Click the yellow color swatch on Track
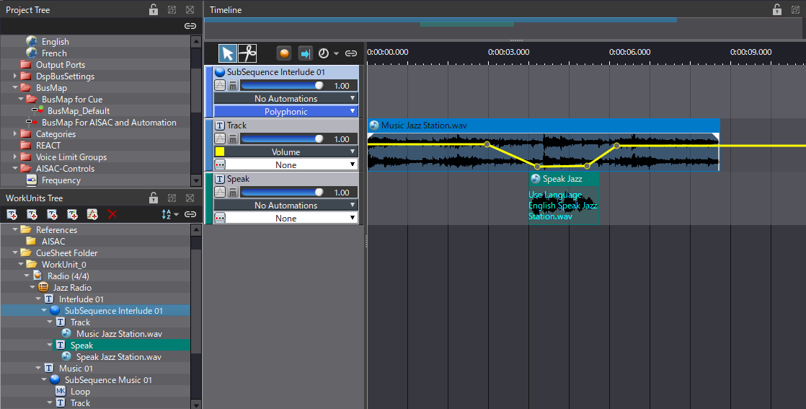 click(x=220, y=151)
